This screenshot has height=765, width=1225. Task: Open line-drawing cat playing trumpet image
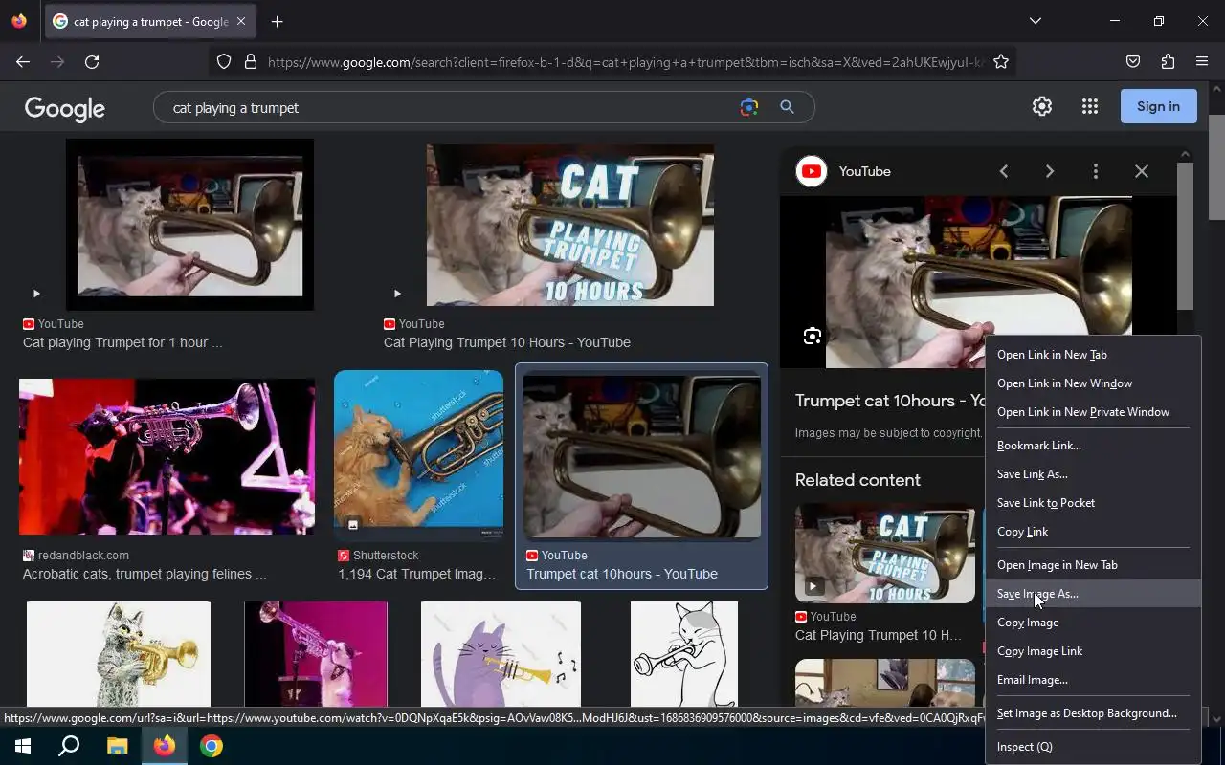pyautogui.click(x=684, y=654)
